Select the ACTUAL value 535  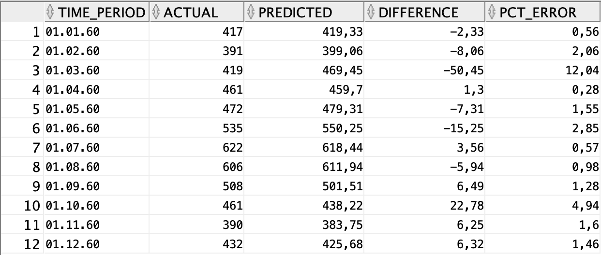[232, 128]
